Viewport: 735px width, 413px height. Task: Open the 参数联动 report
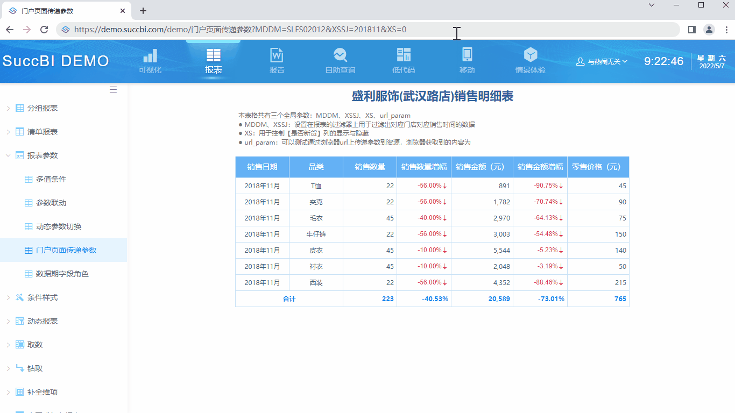click(52, 202)
